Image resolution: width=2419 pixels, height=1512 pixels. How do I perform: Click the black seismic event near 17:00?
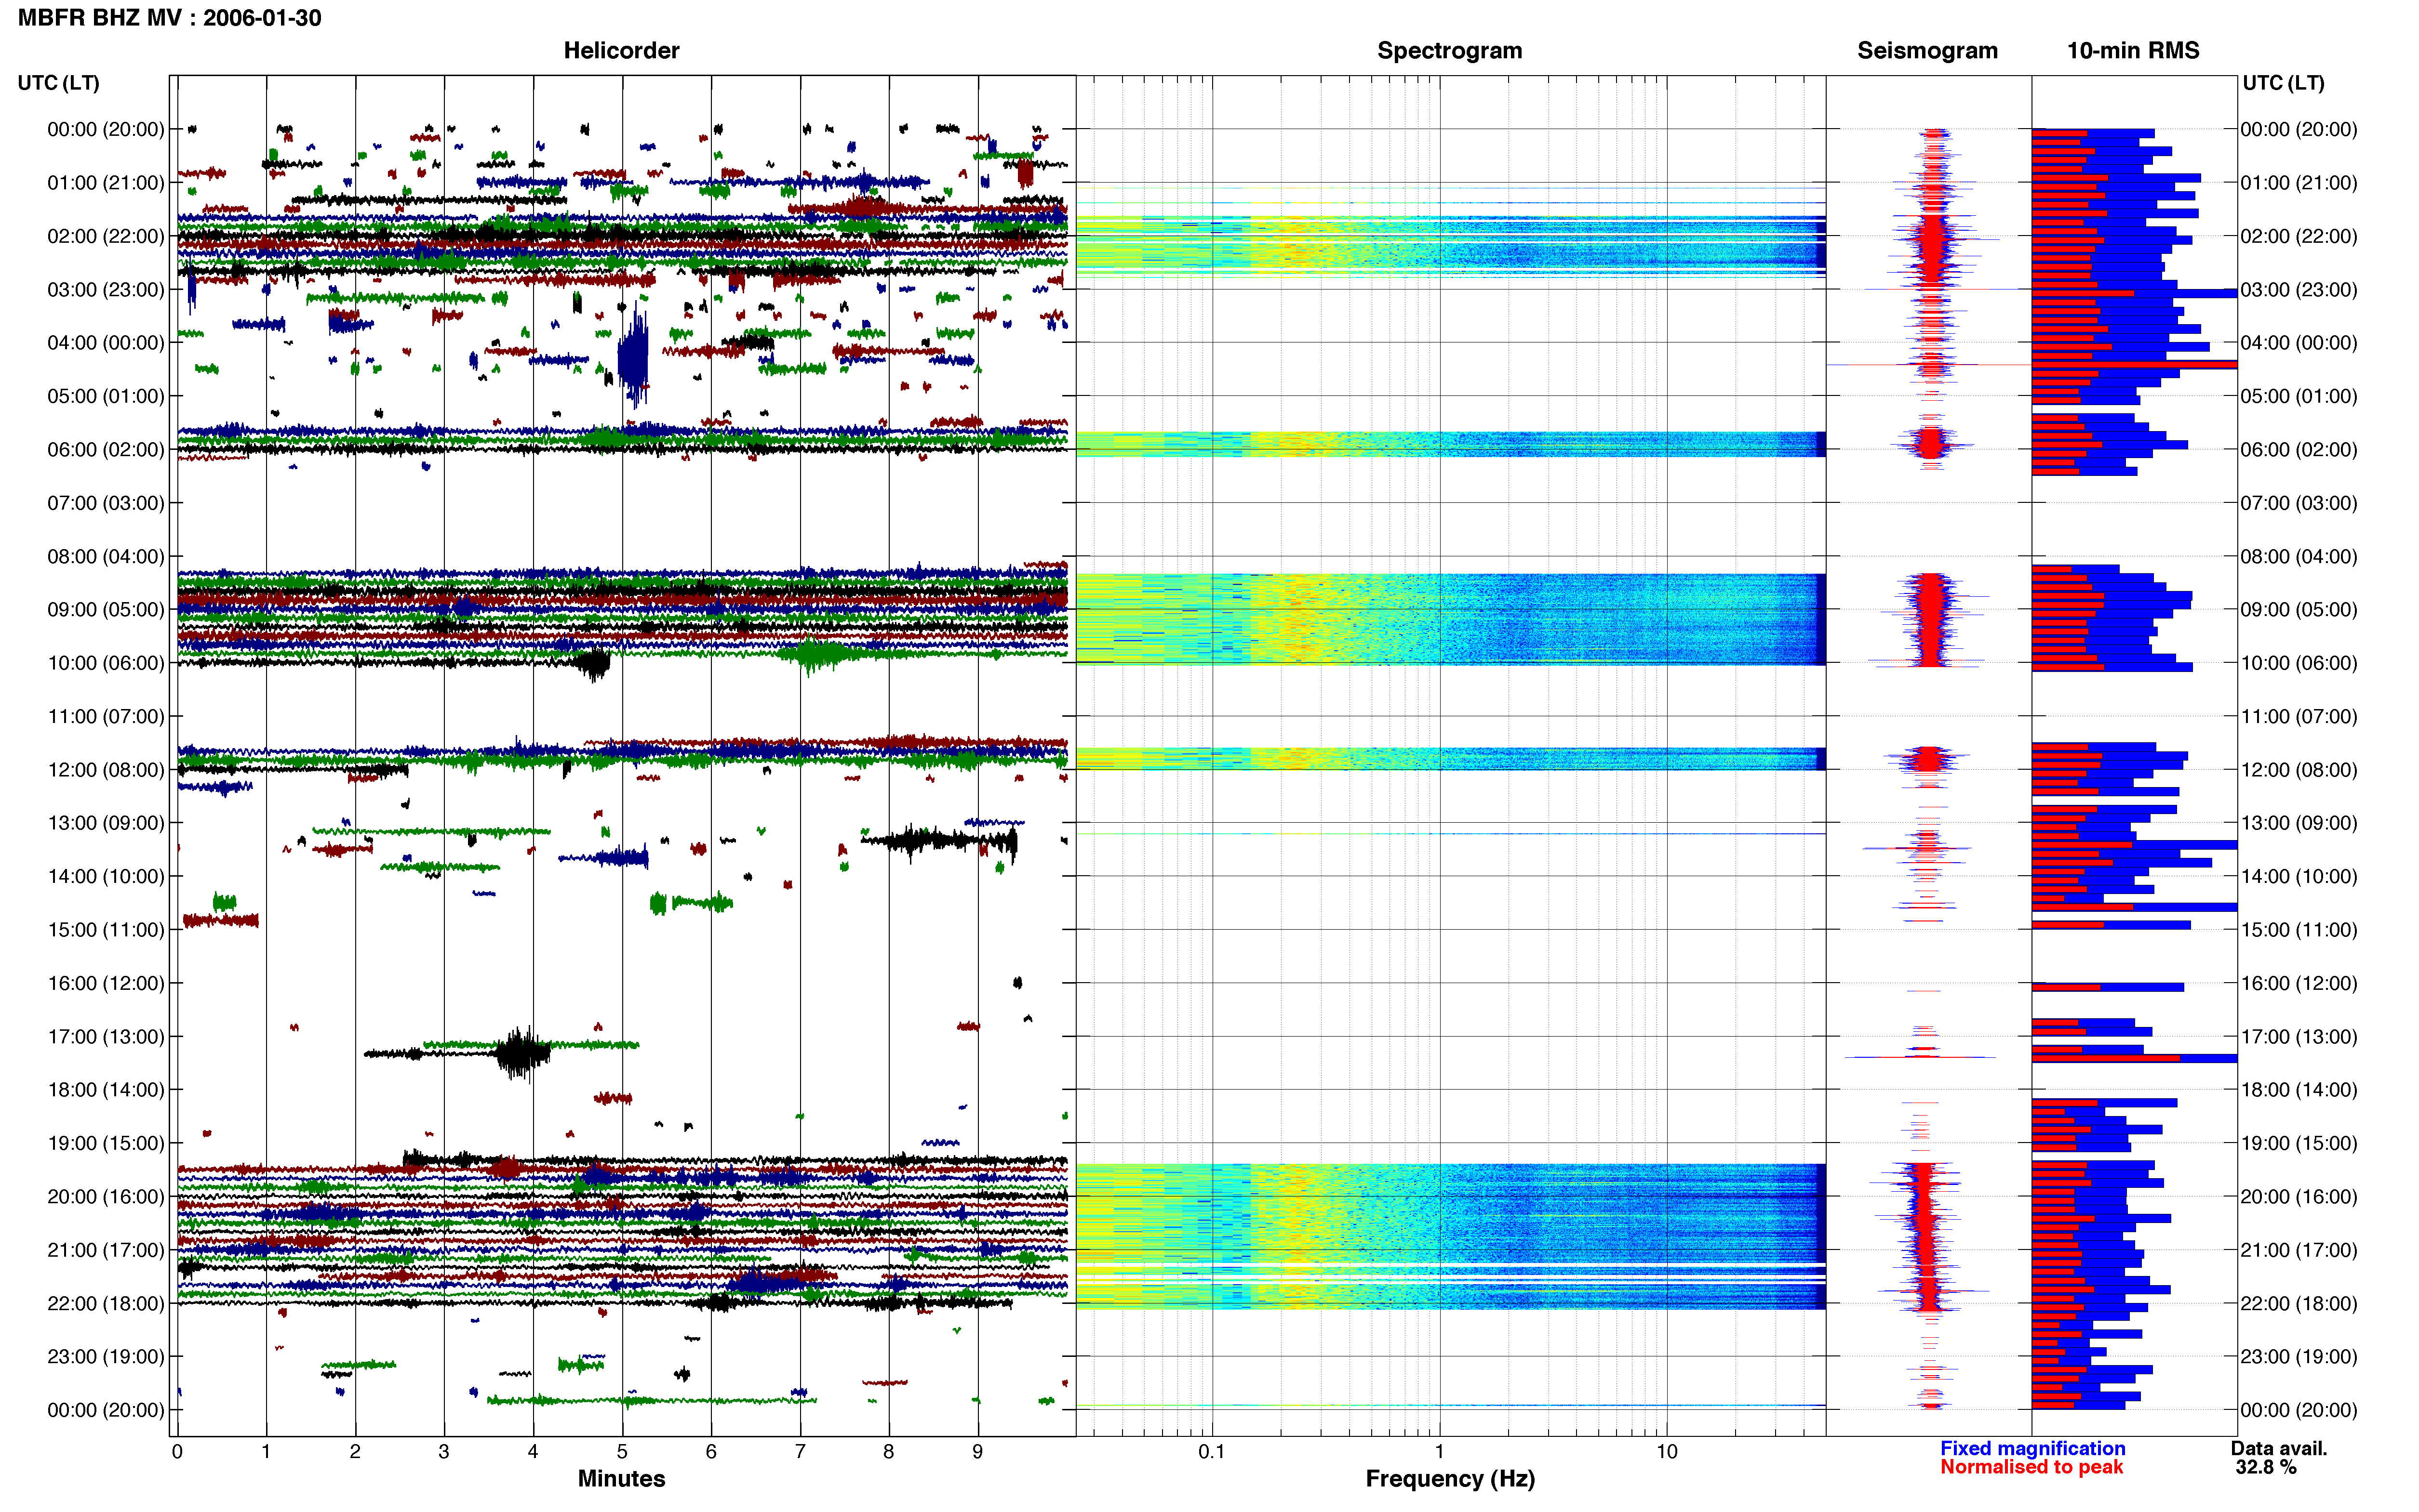coord(522,1053)
